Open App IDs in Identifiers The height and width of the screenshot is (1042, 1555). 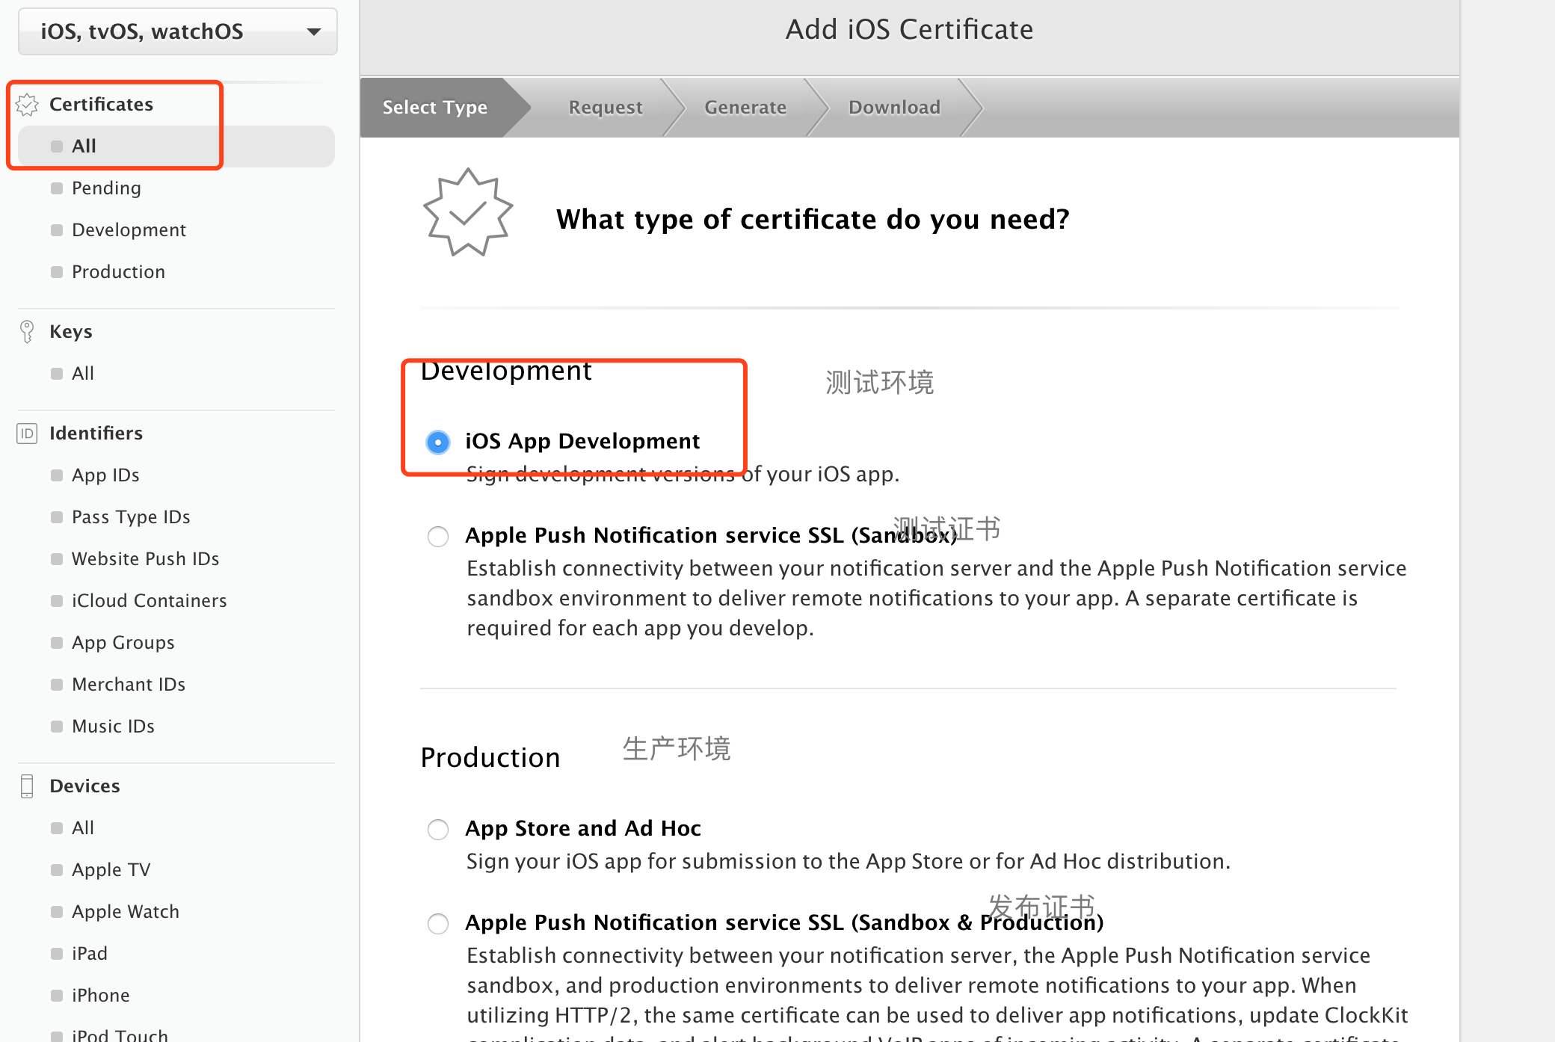(x=105, y=475)
